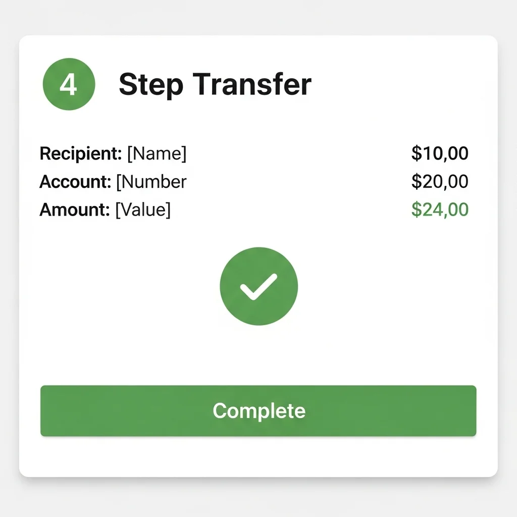Click the empty gap between [Name] and $10,00
This screenshot has height=517, width=517.
(298, 153)
